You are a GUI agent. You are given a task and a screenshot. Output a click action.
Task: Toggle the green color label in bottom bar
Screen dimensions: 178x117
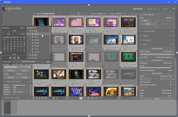point(57,98)
